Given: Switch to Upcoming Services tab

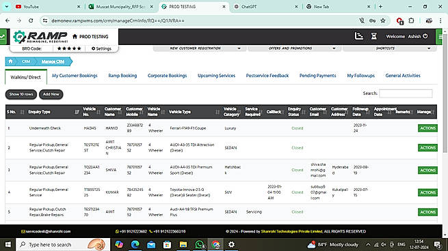Looking at the screenshot, I should (216, 76).
